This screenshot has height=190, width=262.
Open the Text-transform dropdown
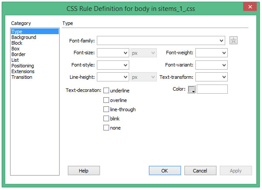[212, 77]
